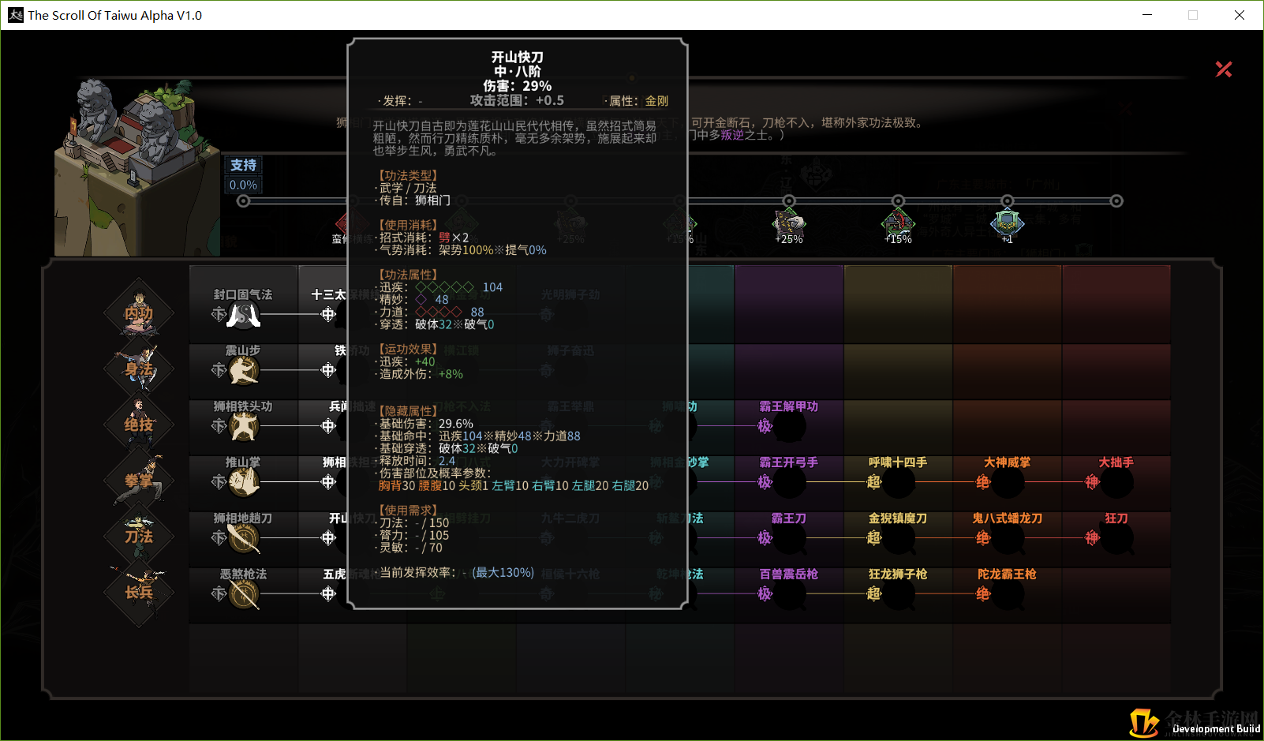Open the 霸王开弓手 skill node
Screen dimensions: 1264x741
point(789,482)
